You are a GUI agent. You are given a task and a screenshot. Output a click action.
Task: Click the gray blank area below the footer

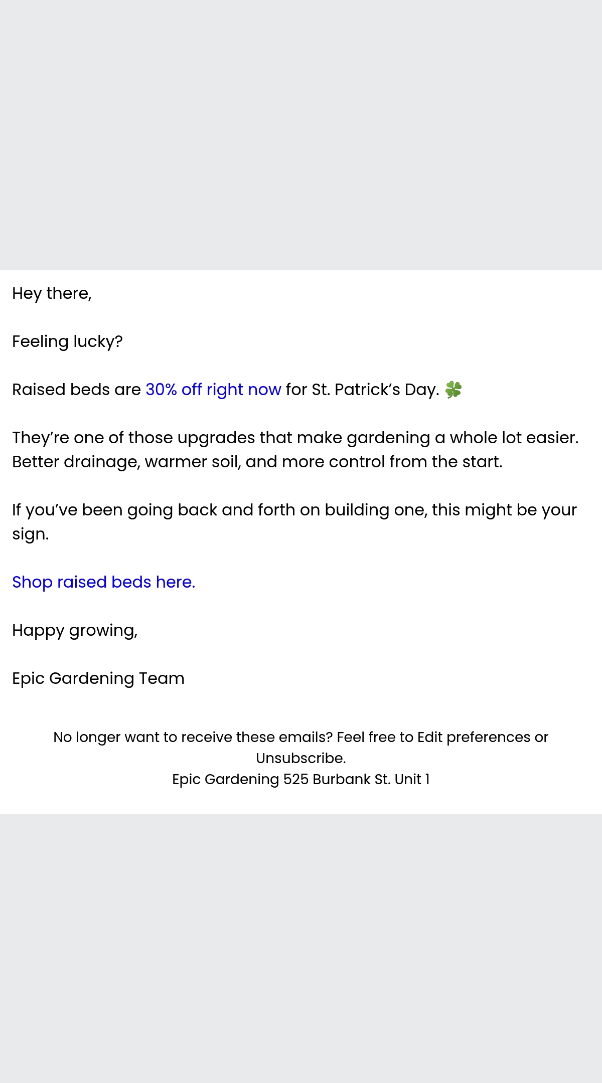[301, 949]
